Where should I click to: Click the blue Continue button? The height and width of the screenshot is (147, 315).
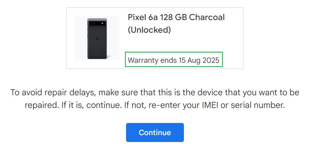pos(155,132)
